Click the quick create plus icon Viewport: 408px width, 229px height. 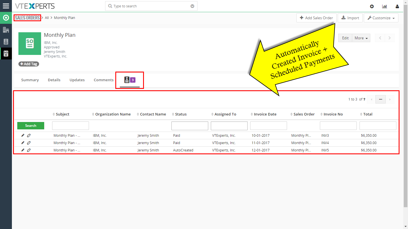click(x=372, y=6)
